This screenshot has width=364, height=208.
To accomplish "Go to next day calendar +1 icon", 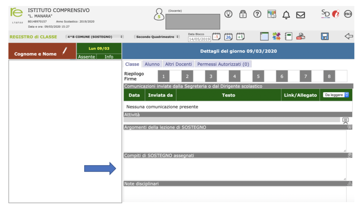I will click(241, 36).
